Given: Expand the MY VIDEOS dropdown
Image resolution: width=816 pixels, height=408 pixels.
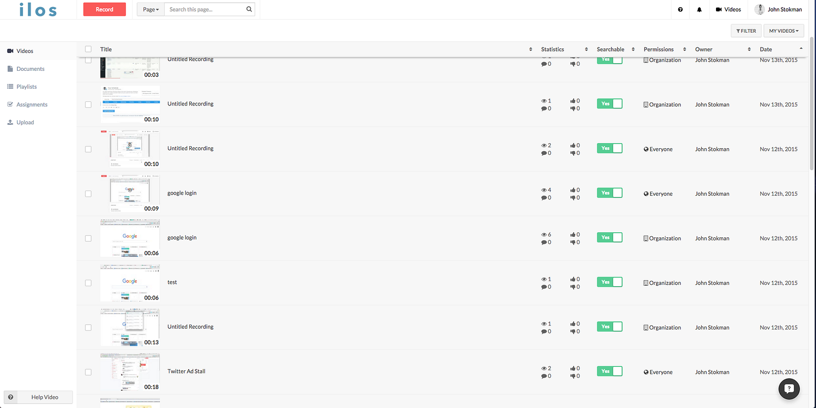Looking at the screenshot, I should (784, 31).
